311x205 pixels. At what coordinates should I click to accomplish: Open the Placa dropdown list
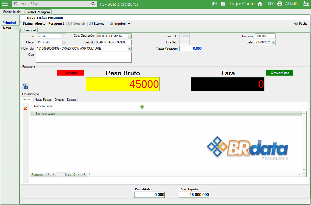pos(64,42)
